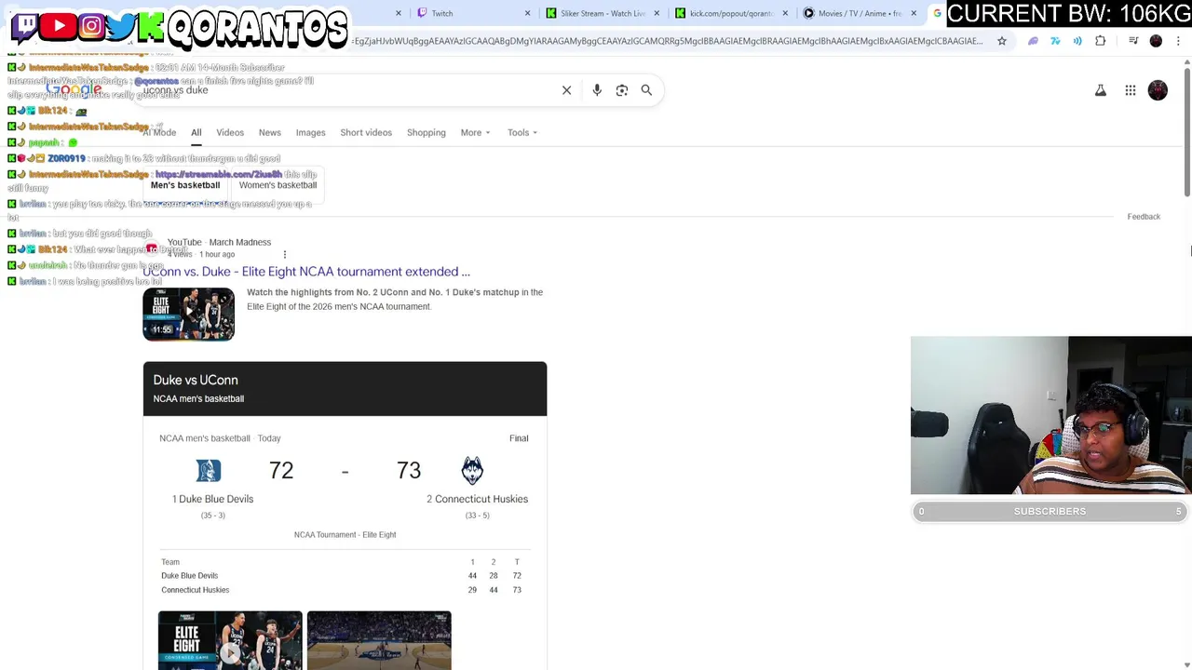The width and height of the screenshot is (1192, 670).
Task: Click the UConn Huskies logo
Action: [472, 471]
